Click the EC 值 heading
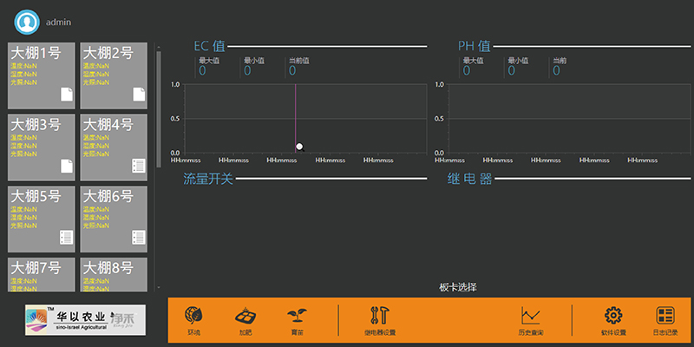The image size is (694, 347). click(x=209, y=46)
